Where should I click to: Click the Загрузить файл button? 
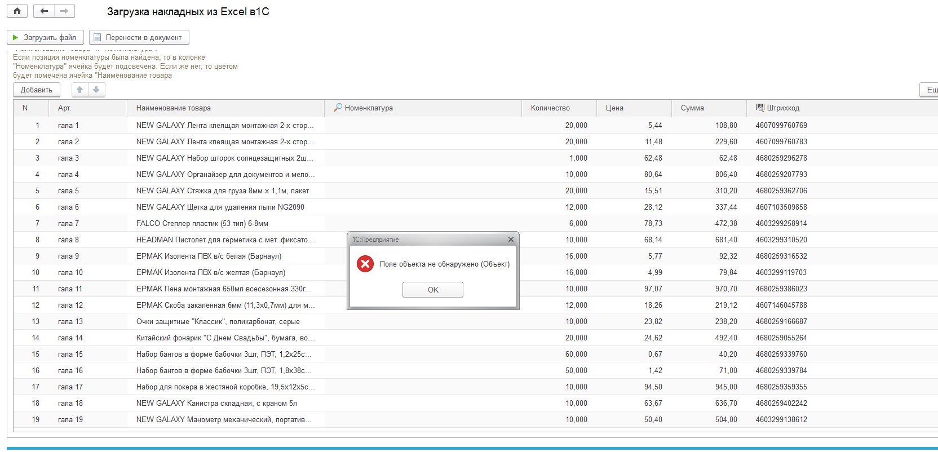pos(45,37)
